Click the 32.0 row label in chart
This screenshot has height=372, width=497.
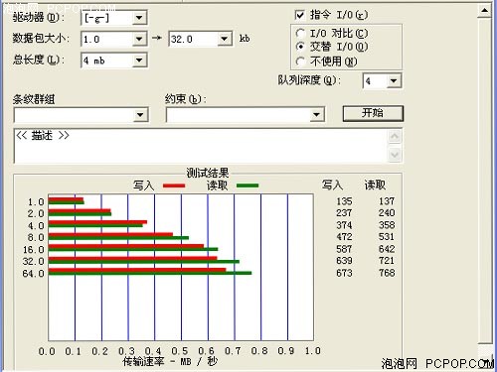[33, 262]
